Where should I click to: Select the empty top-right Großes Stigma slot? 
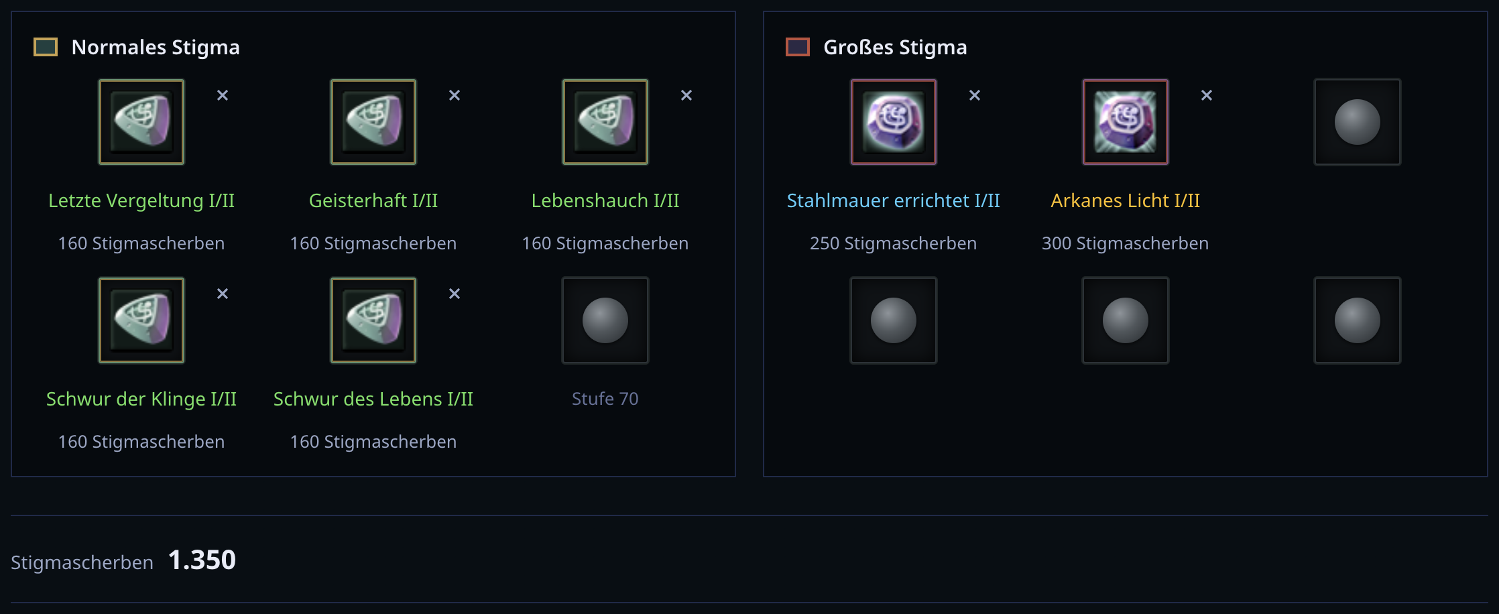(x=1358, y=122)
